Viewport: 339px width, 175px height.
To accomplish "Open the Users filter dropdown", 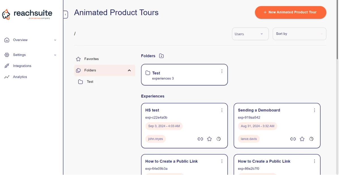I will [250, 34].
